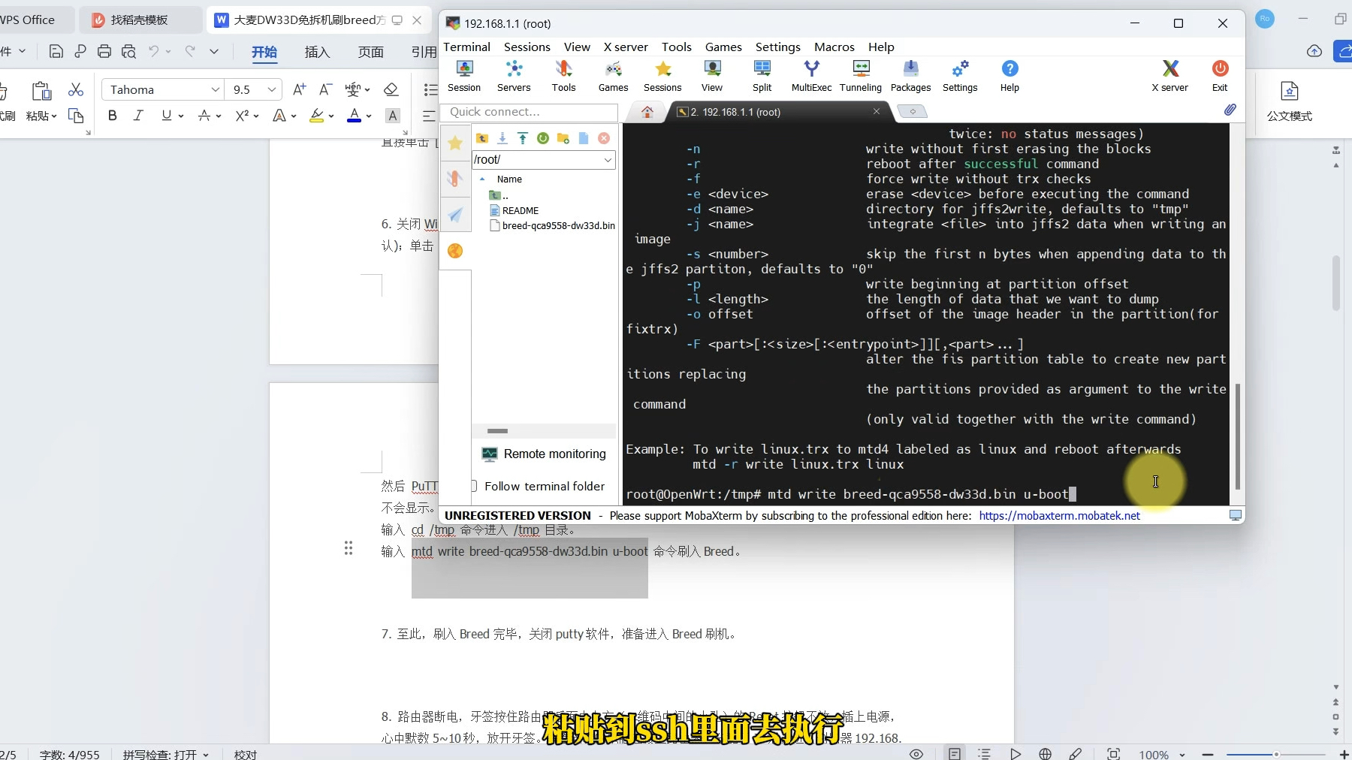Click the Name column header in file list
1352x760 pixels.
point(509,179)
